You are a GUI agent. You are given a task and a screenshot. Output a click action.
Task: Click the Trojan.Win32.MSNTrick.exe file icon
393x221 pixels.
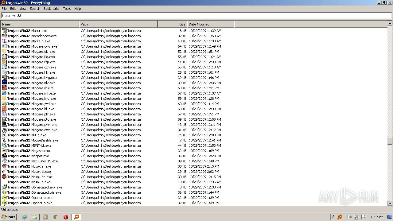pyautogui.click(x=4, y=145)
